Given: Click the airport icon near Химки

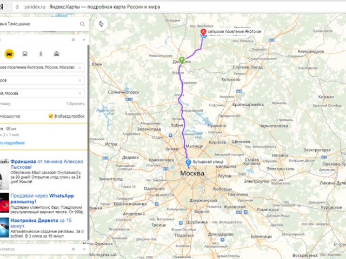Looking at the screenshot, I should click(170, 135).
